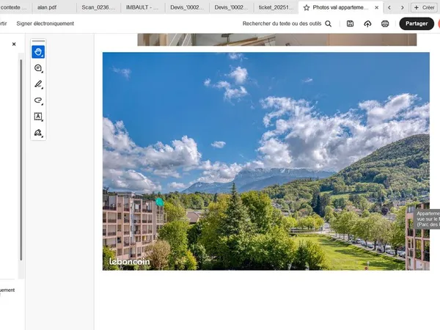Open the second Devis_'0002 tab
The image size is (440, 330).
[231, 7]
